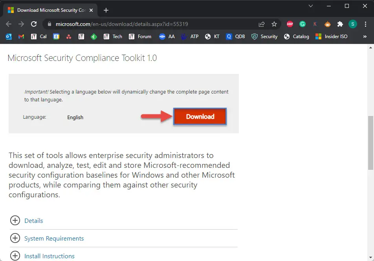Open the Grammarly extension
The width and height of the screenshot is (374, 261).
[302, 24]
